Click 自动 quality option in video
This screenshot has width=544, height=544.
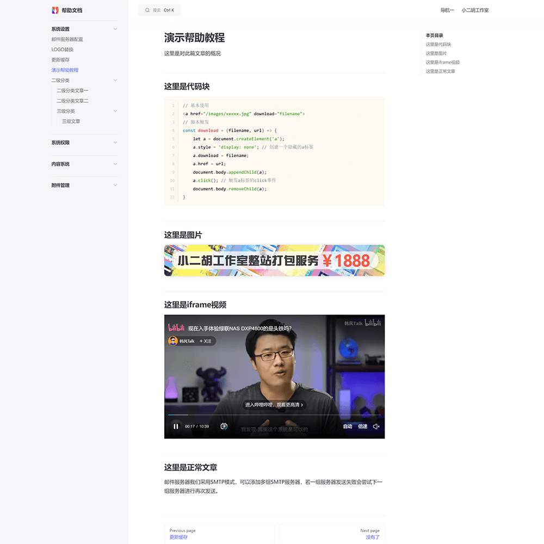tap(348, 426)
